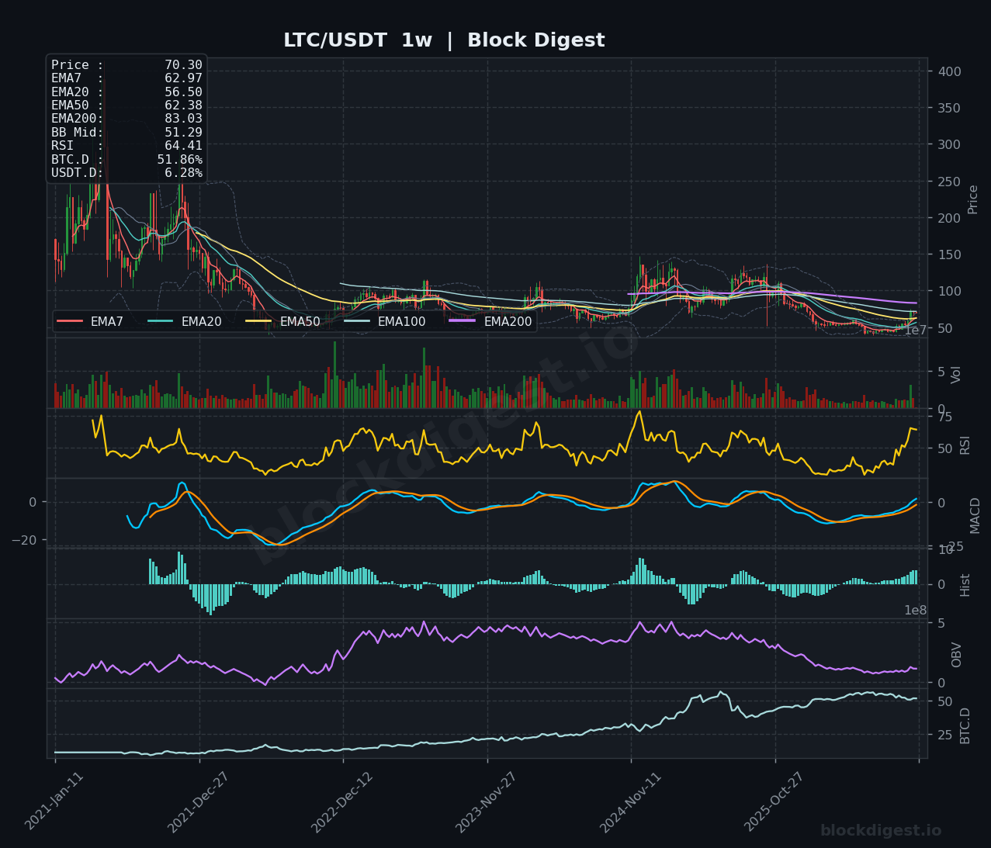Click the 2024-Nov-11 date label
The image size is (991, 848).
point(631,801)
